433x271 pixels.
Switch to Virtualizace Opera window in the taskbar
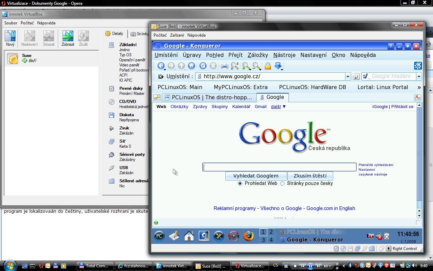click(251, 266)
